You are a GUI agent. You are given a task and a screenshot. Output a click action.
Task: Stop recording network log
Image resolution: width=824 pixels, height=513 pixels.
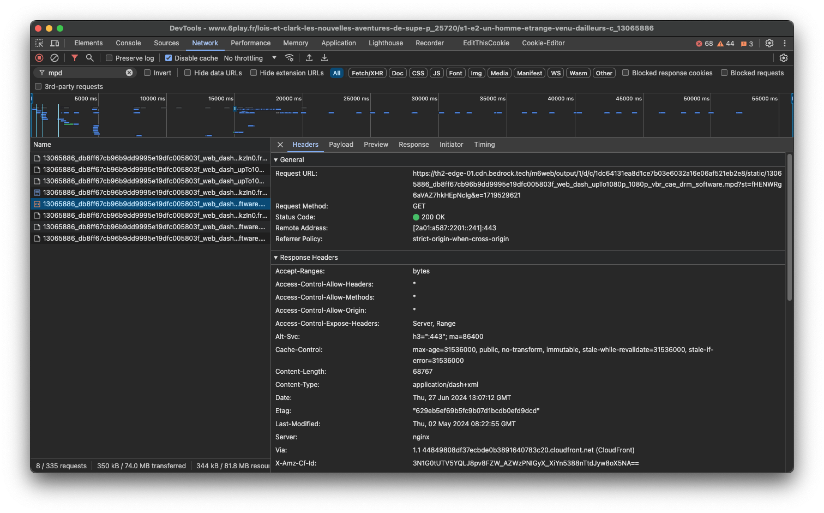39,58
